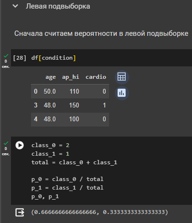Click the 'p_0 = class_0 / total' line
The height and width of the screenshot is (223, 192).
point(68,179)
